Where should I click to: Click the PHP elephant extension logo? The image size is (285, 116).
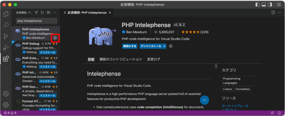coord(102,36)
